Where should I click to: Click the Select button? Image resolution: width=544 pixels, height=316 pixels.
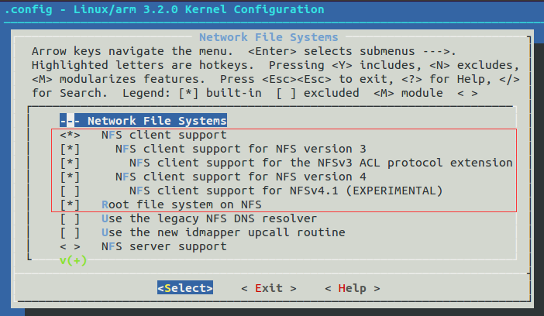185,288
